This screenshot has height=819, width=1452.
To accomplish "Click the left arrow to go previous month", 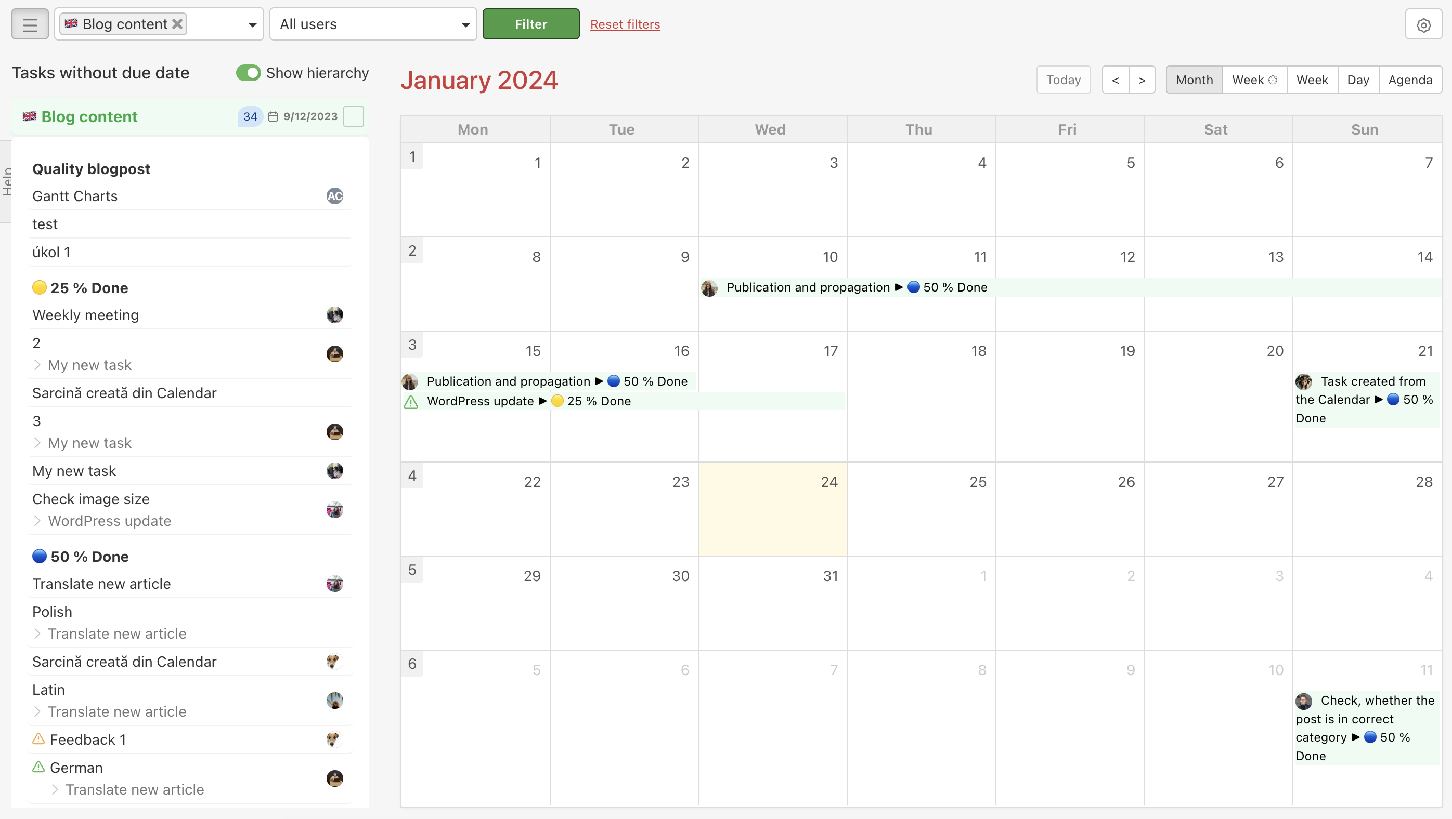I will [1115, 78].
